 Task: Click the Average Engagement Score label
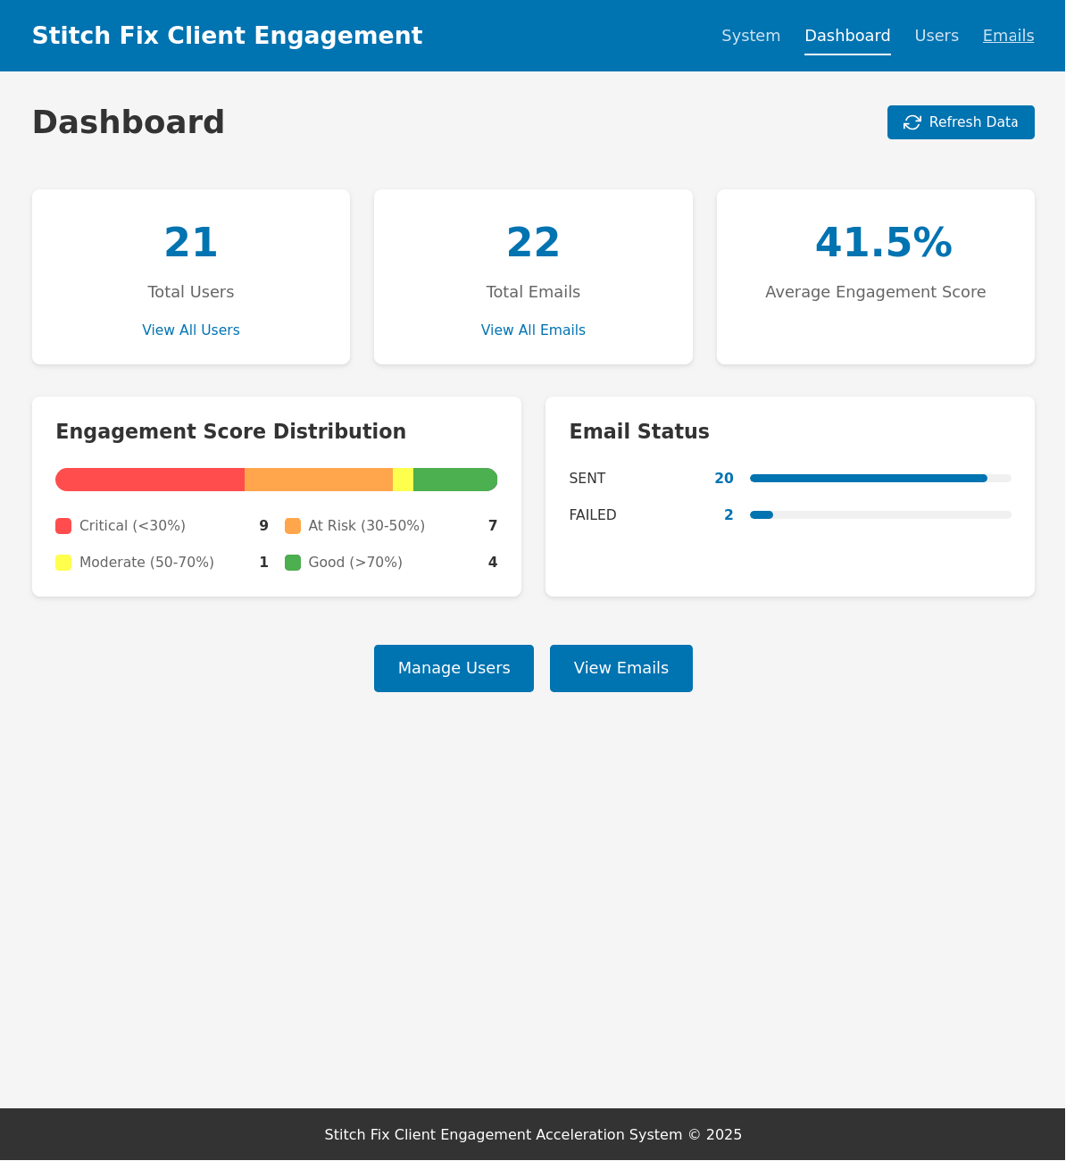[876, 292]
